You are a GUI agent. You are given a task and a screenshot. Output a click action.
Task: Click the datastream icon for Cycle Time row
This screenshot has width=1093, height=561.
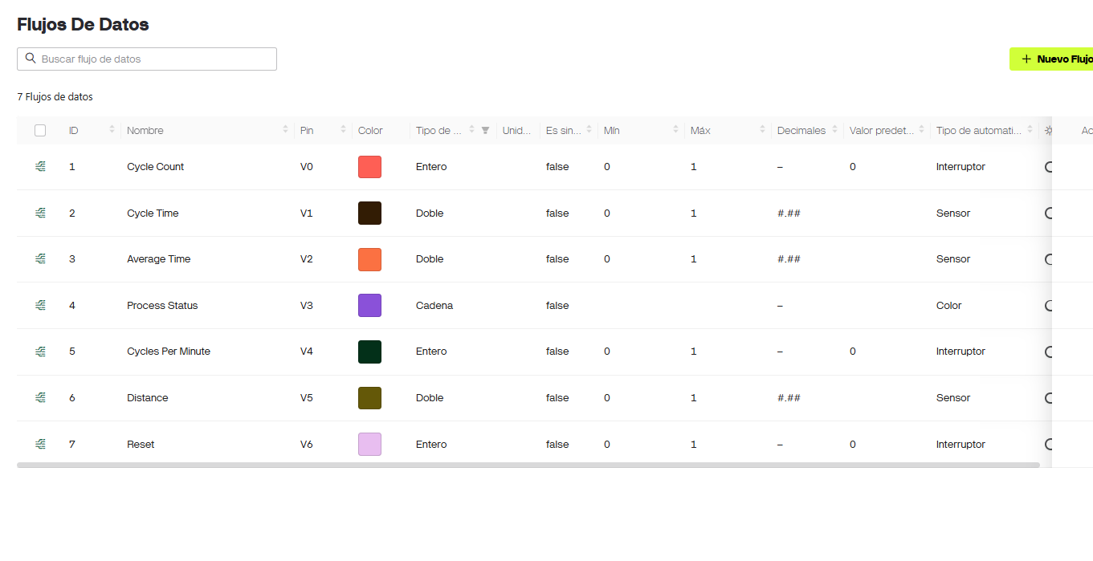coord(40,213)
